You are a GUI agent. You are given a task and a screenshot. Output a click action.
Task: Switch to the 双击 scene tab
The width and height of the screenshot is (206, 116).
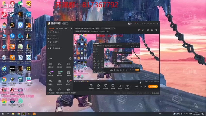coord(57,28)
